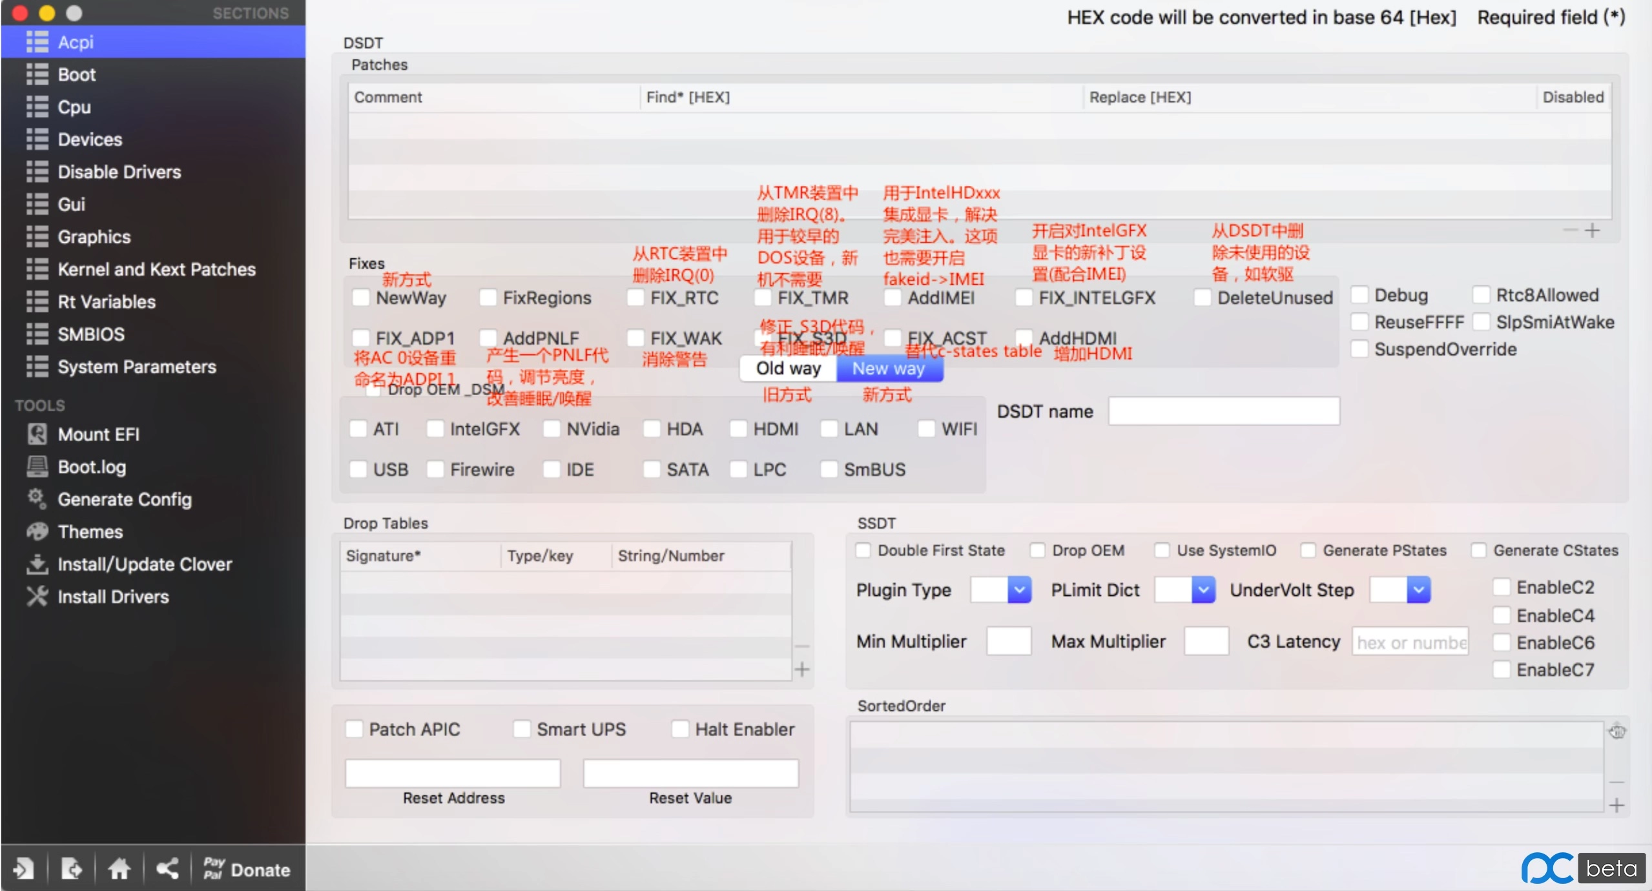Enable Generate PStates checkbox

(x=1308, y=550)
